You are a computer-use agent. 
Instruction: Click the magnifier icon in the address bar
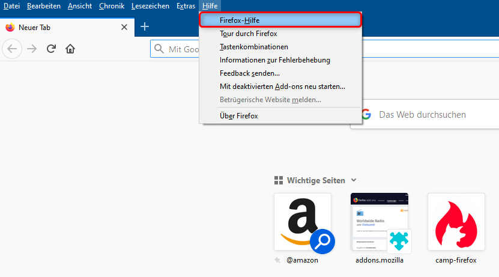pos(159,49)
